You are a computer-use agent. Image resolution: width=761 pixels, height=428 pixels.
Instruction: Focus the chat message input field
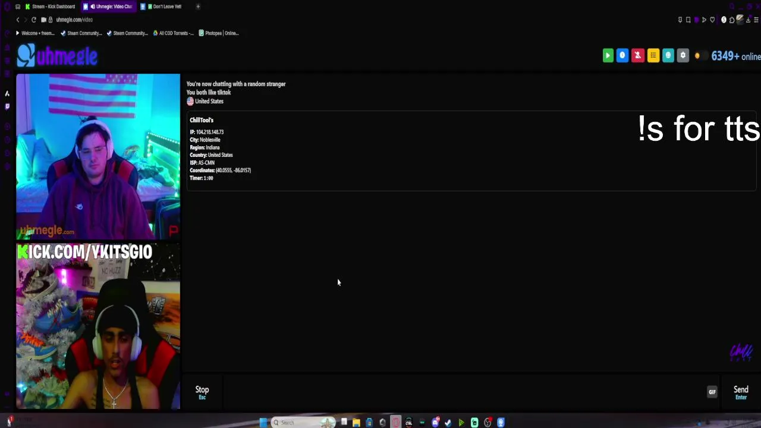[464, 392]
